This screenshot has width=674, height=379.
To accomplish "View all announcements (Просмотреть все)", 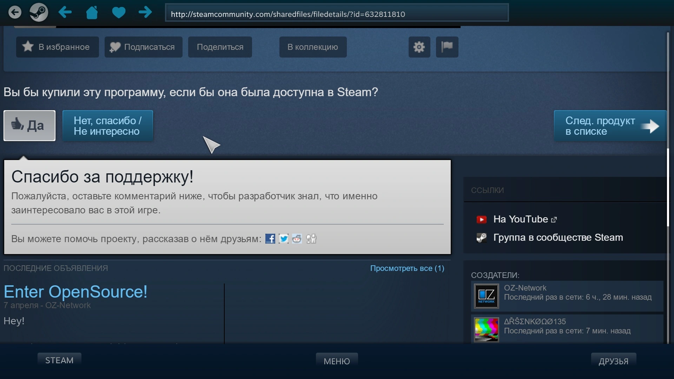I will [x=407, y=268].
